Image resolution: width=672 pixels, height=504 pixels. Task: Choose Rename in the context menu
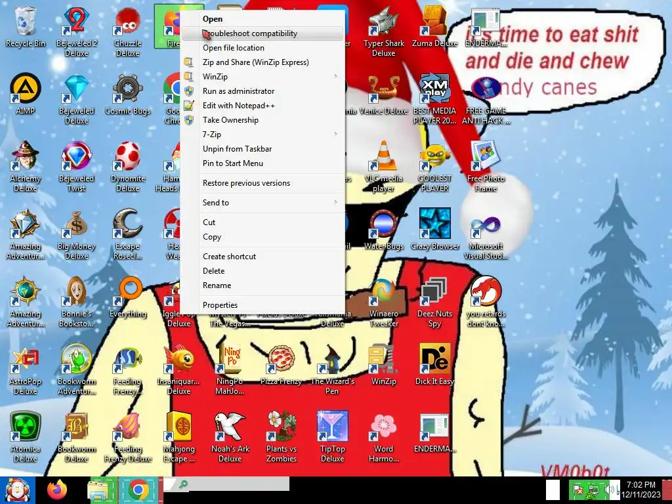(x=262, y=285)
